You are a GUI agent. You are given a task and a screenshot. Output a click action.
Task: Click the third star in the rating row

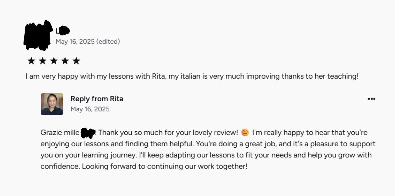(x=54, y=61)
